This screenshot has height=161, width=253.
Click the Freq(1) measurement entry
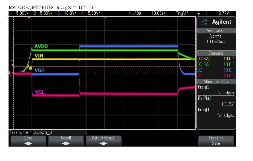(x=216, y=113)
